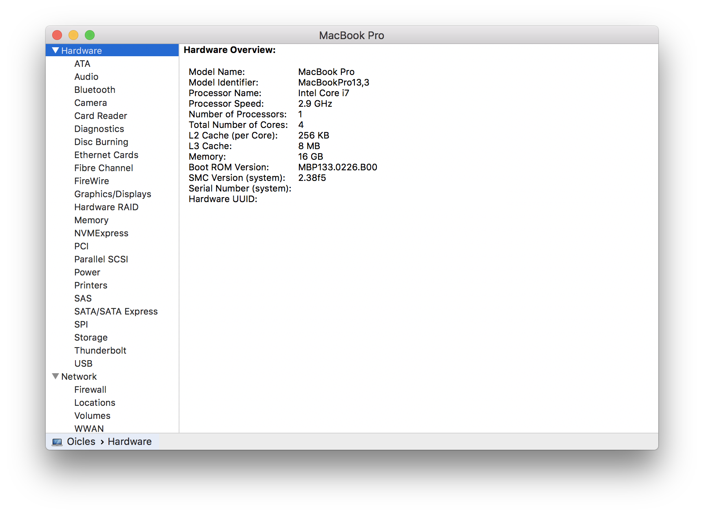Select SATA/SATA Express in the sidebar

point(116,311)
